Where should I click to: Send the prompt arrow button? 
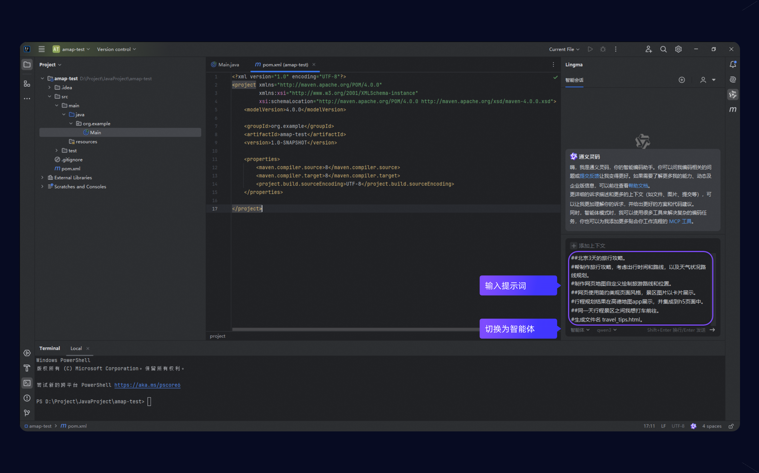coord(712,330)
